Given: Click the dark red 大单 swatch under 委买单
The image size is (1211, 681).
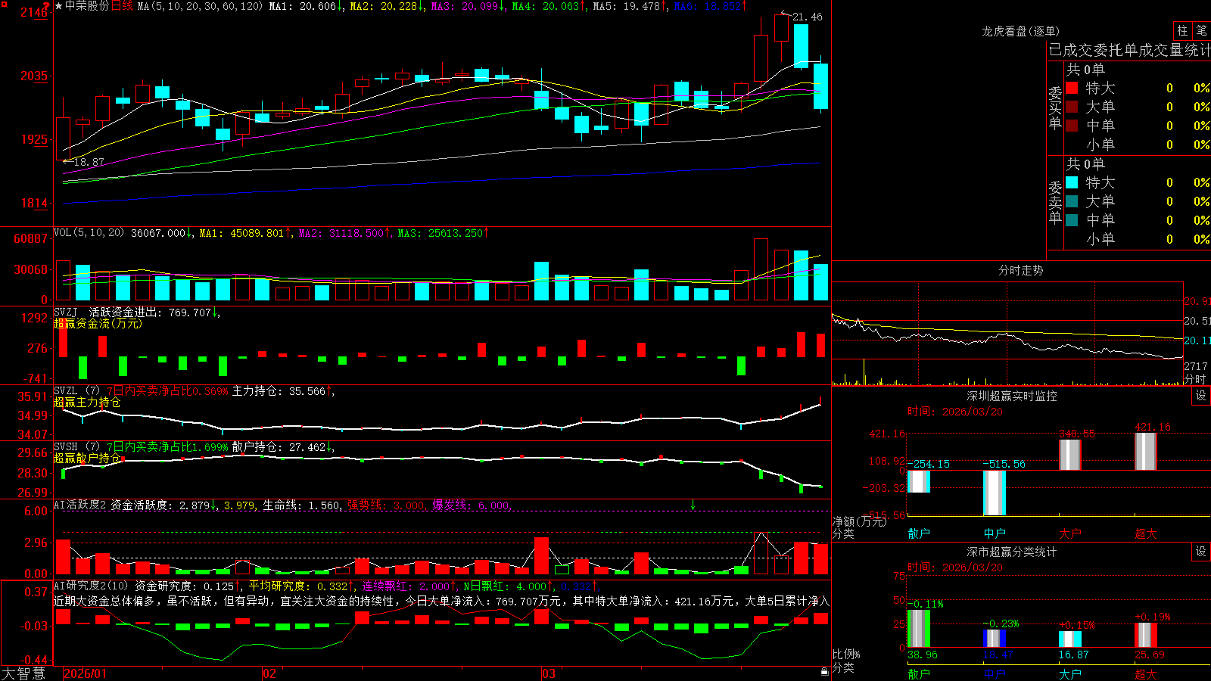Looking at the screenshot, I should 1072,107.
